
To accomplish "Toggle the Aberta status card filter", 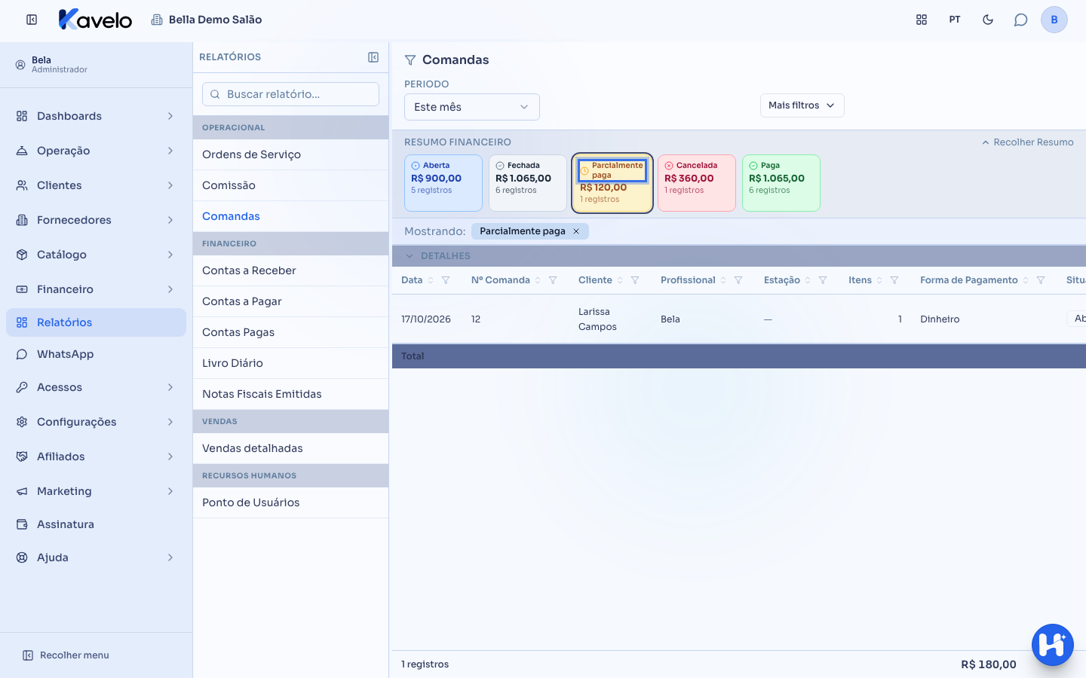I will click(x=443, y=183).
